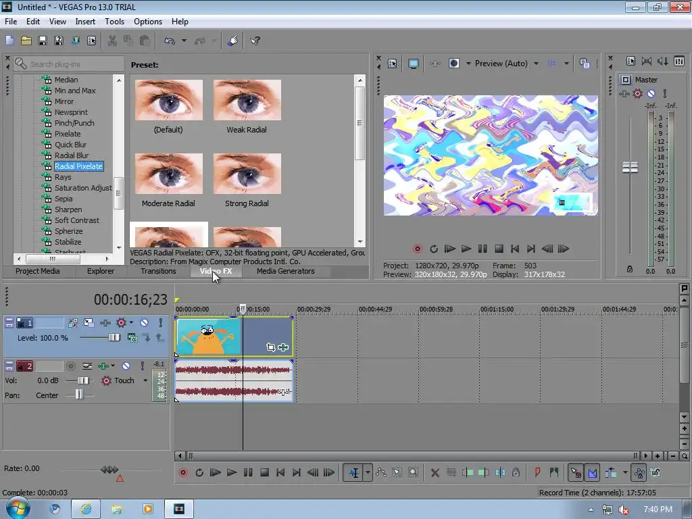Click the Master fader lock icon
This screenshot has height=519, width=692.
click(630, 269)
